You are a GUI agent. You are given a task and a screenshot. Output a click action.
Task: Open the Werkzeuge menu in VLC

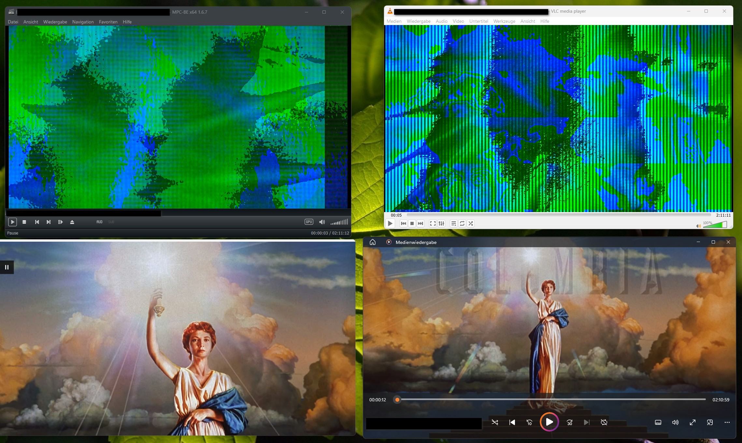(x=504, y=21)
